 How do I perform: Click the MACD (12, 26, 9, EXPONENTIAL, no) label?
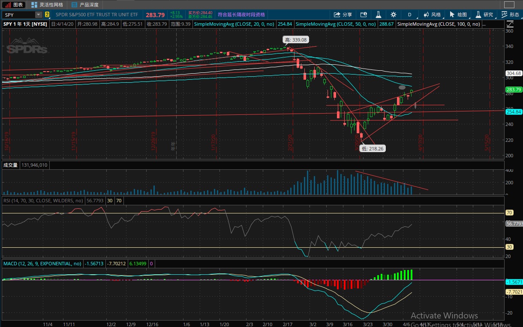pyautogui.click(x=42, y=264)
